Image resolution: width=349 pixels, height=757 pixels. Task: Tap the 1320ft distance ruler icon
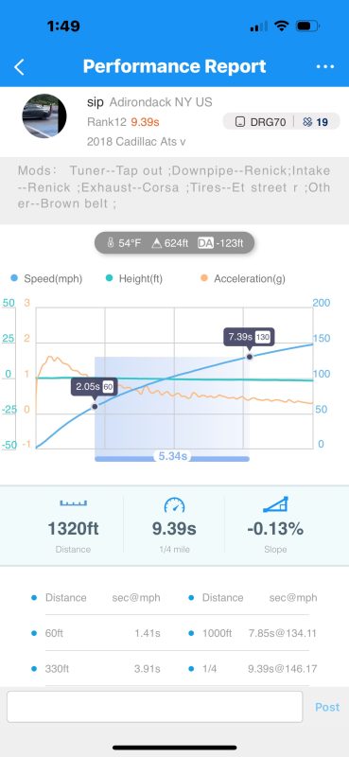(x=74, y=503)
